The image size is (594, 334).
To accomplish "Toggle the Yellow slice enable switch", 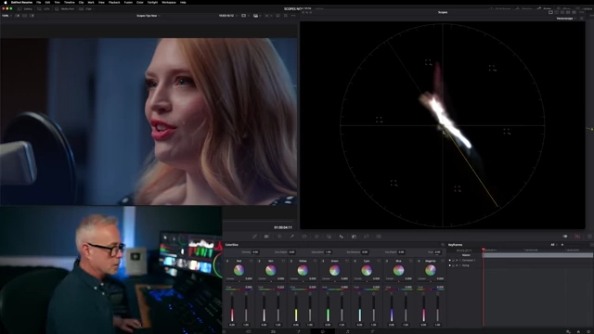I will (291, 261).
